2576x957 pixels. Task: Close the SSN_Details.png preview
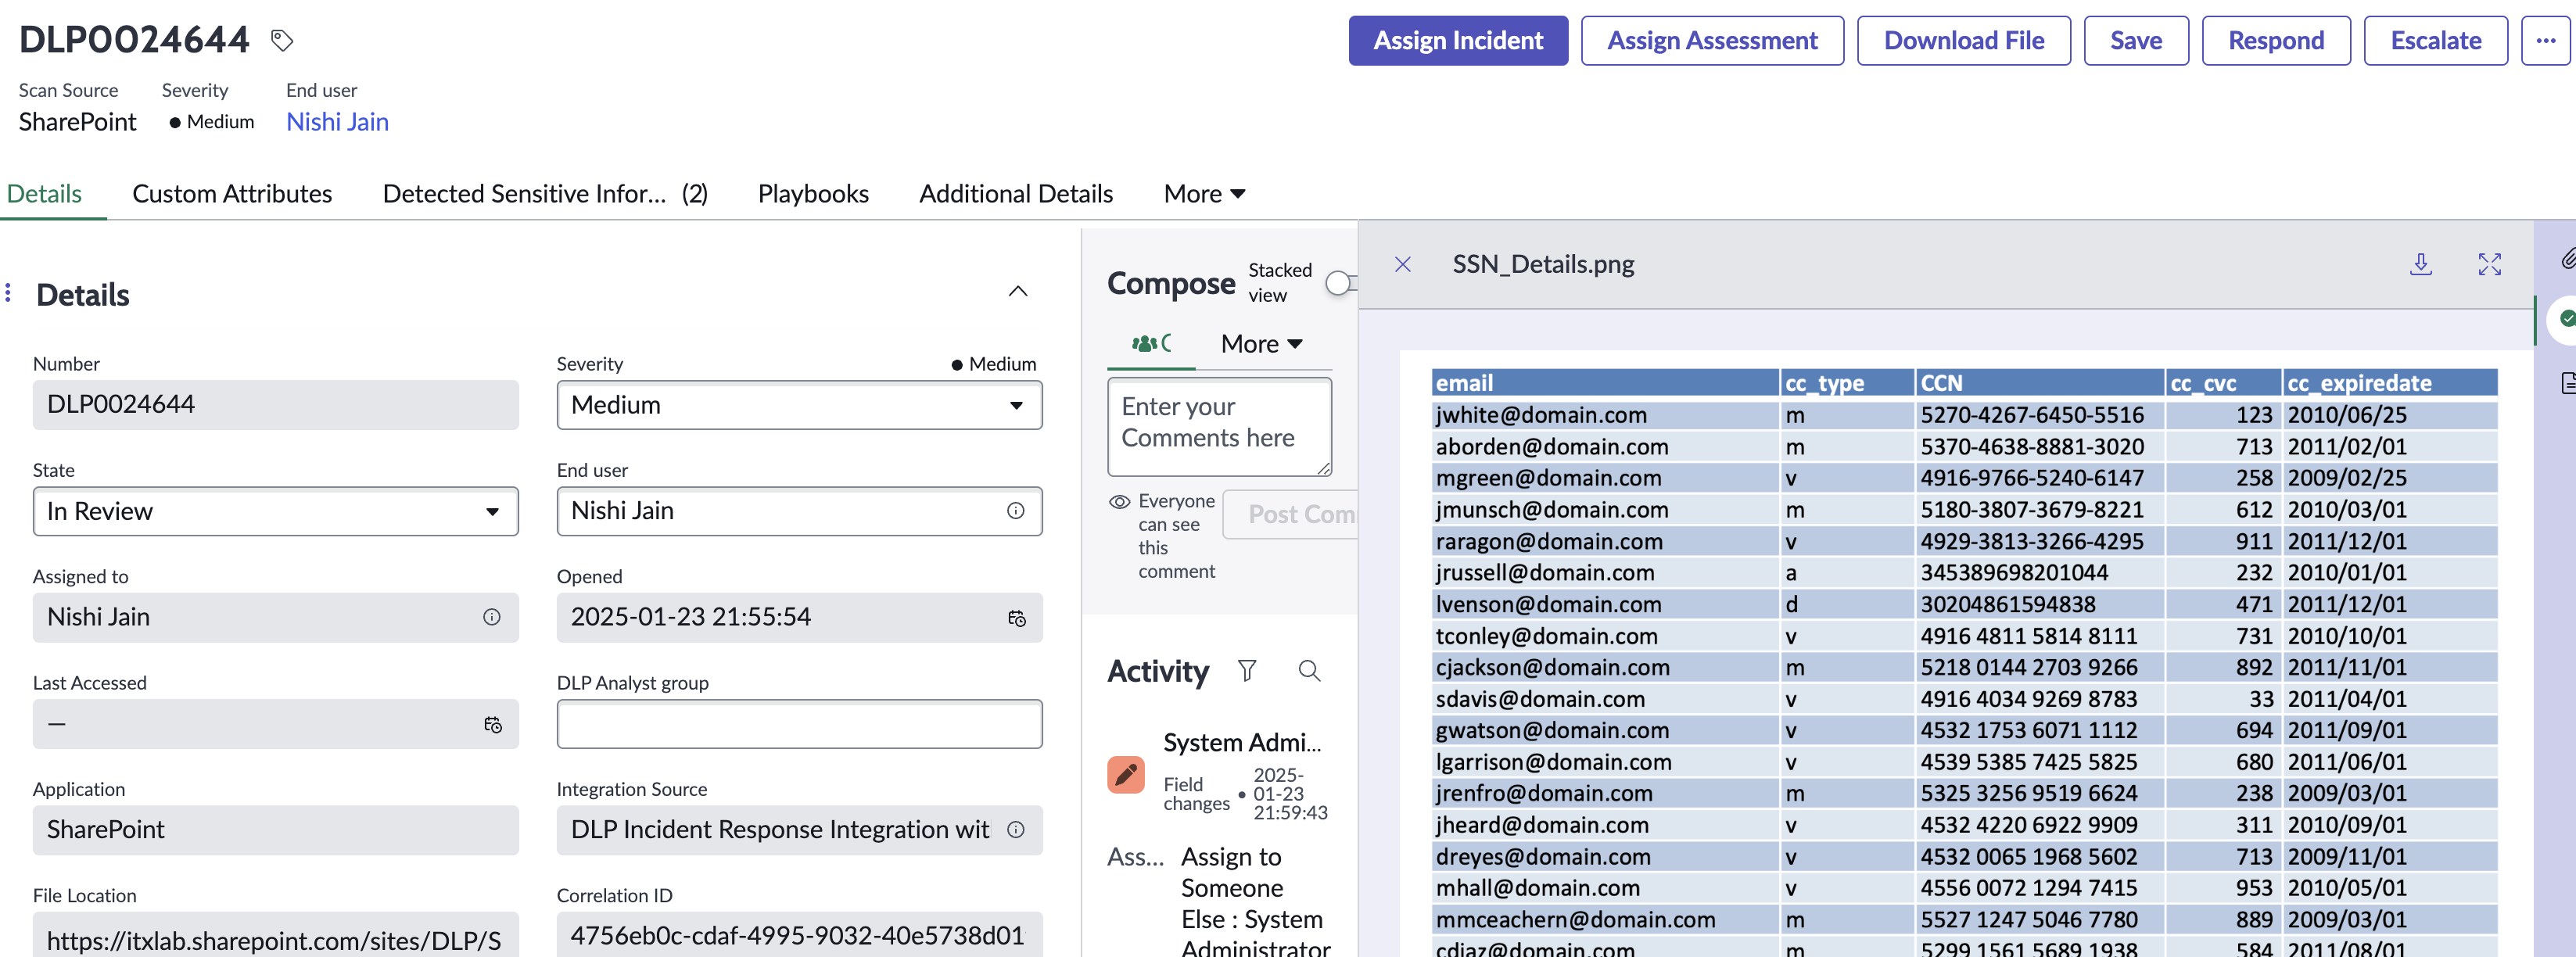[1403, 264]
